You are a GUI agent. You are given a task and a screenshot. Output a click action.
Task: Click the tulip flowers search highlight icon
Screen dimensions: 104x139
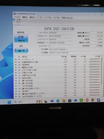tap(39, 102)
